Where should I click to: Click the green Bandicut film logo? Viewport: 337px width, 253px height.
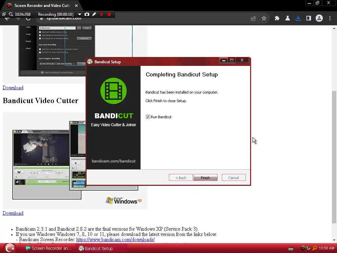coord(114,91)
